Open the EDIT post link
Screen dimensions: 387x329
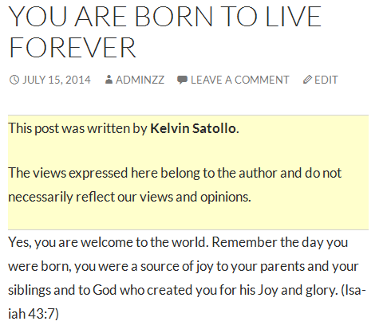click(x=326, y=80)
